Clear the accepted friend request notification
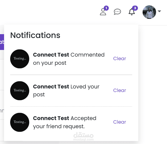 click(x=119, y=122)
